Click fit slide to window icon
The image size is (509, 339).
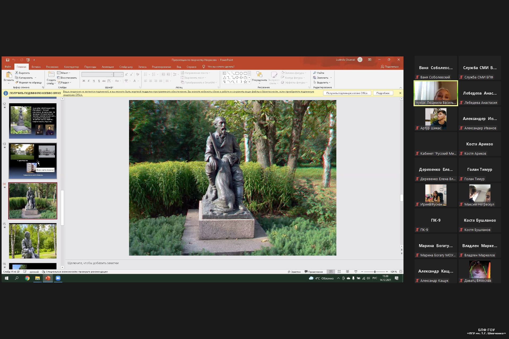(401, 272)
